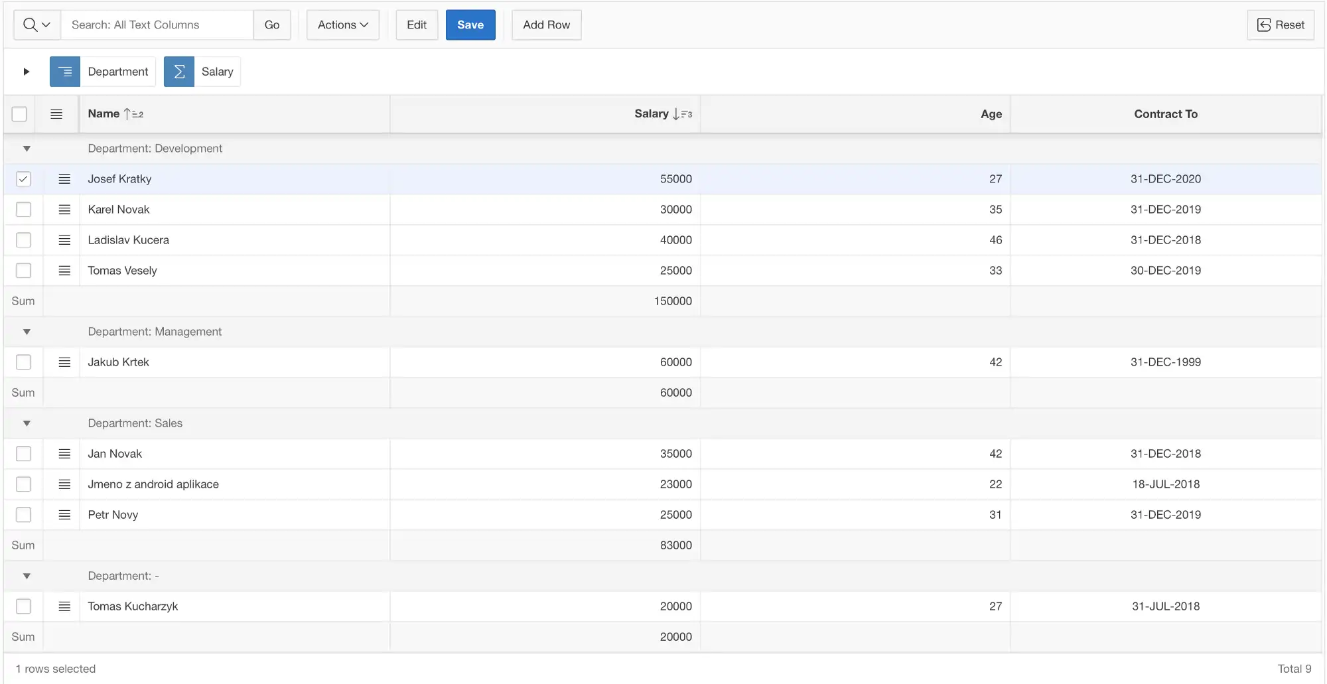The image size is (1327, 684).
Task: Click the Salary aggregate sigma icon
Action: click(x=179, y=72)
